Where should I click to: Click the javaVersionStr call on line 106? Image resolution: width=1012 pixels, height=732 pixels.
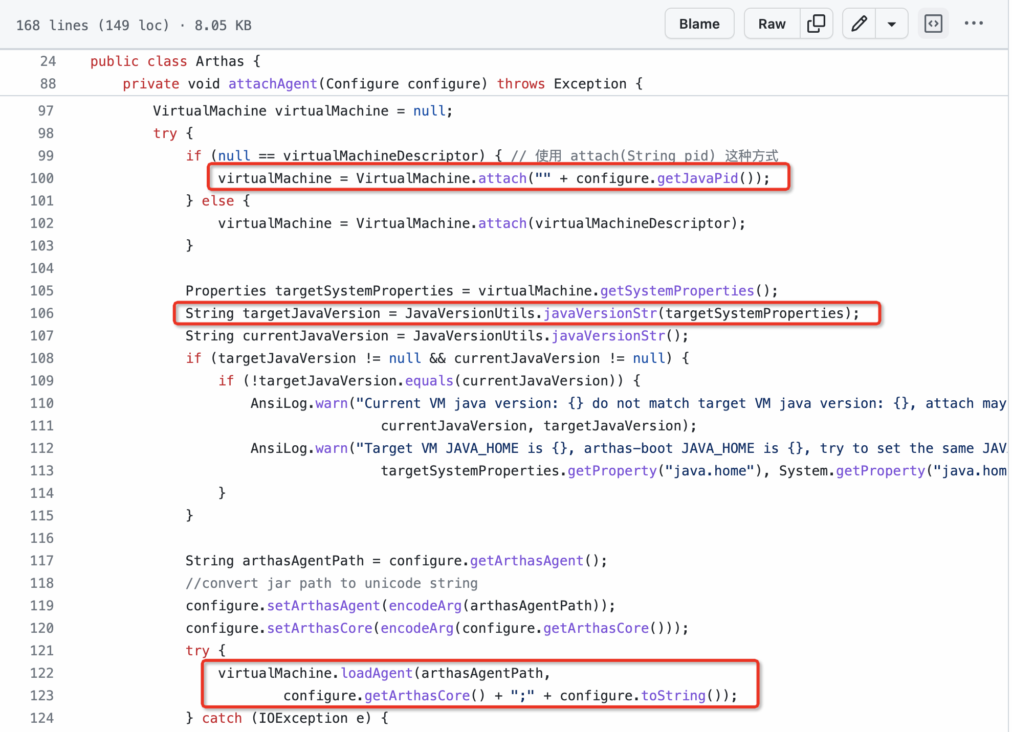click(600, 313)
